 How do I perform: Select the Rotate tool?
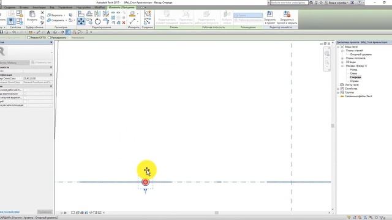(97, 21)
